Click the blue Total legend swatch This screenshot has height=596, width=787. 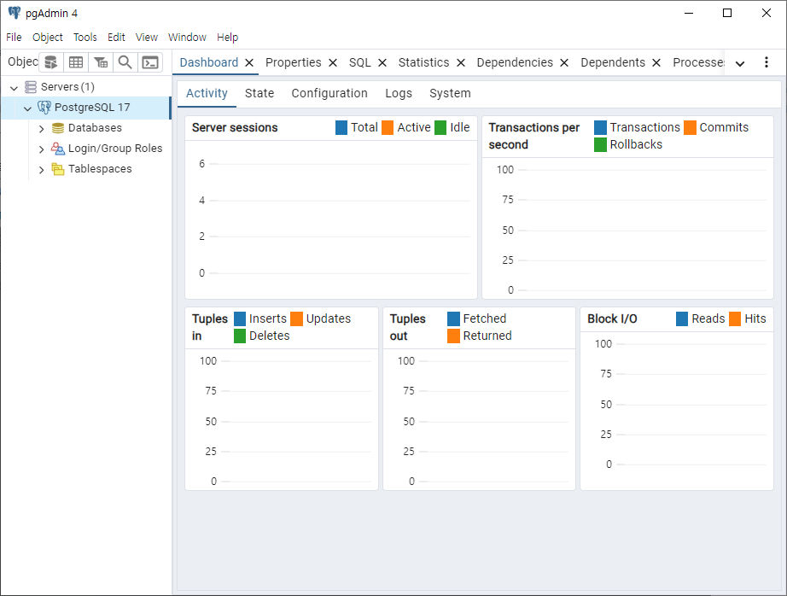pos(341,128)
